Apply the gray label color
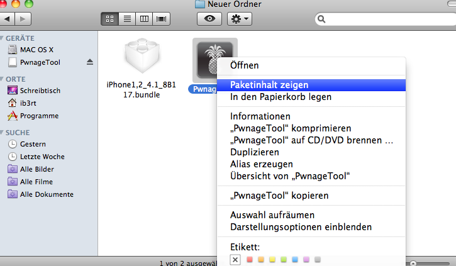 click(318, 259)
